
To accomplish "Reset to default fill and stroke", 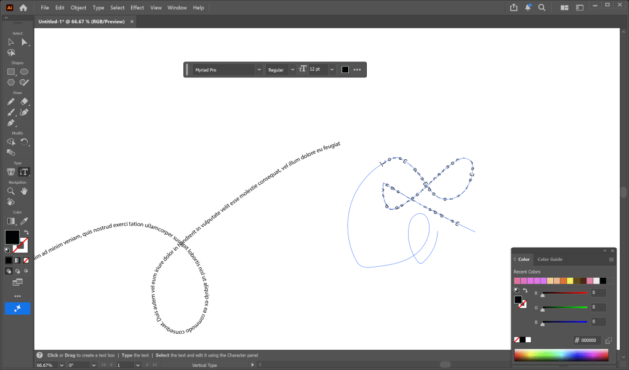I will (x=7, y=250).
